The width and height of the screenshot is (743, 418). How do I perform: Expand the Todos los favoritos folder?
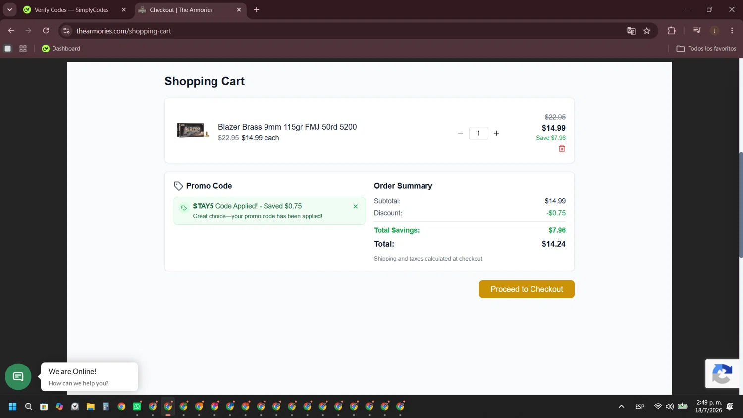pyautogui.click(x=706, y=49)
